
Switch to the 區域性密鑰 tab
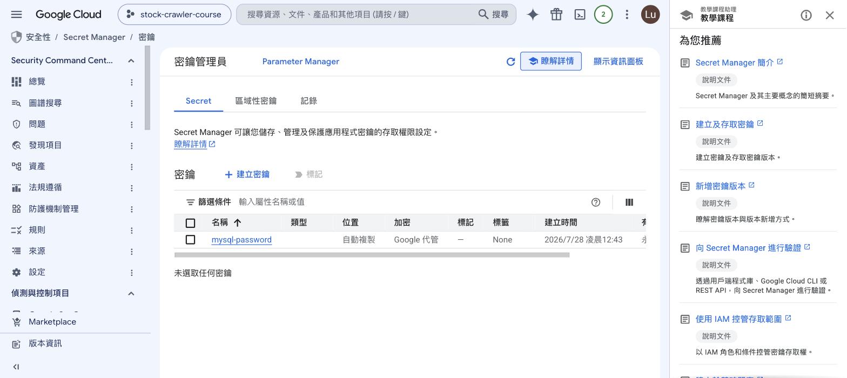click(256, 101)
